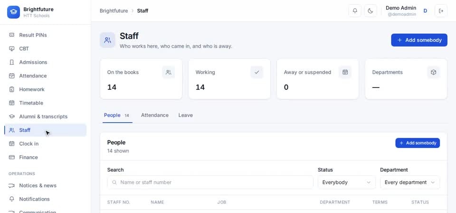Click the logout icon in top bar
This screenshot has width=456, height=213.
pos(441,11)
